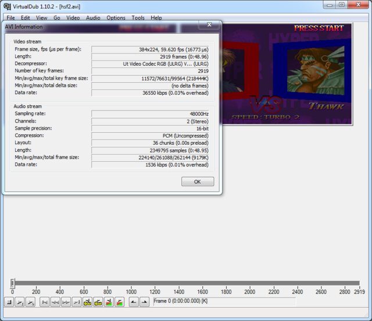Screen dimensions: 372x321
Task: Open the Tools menu
Action: [138, 18]
